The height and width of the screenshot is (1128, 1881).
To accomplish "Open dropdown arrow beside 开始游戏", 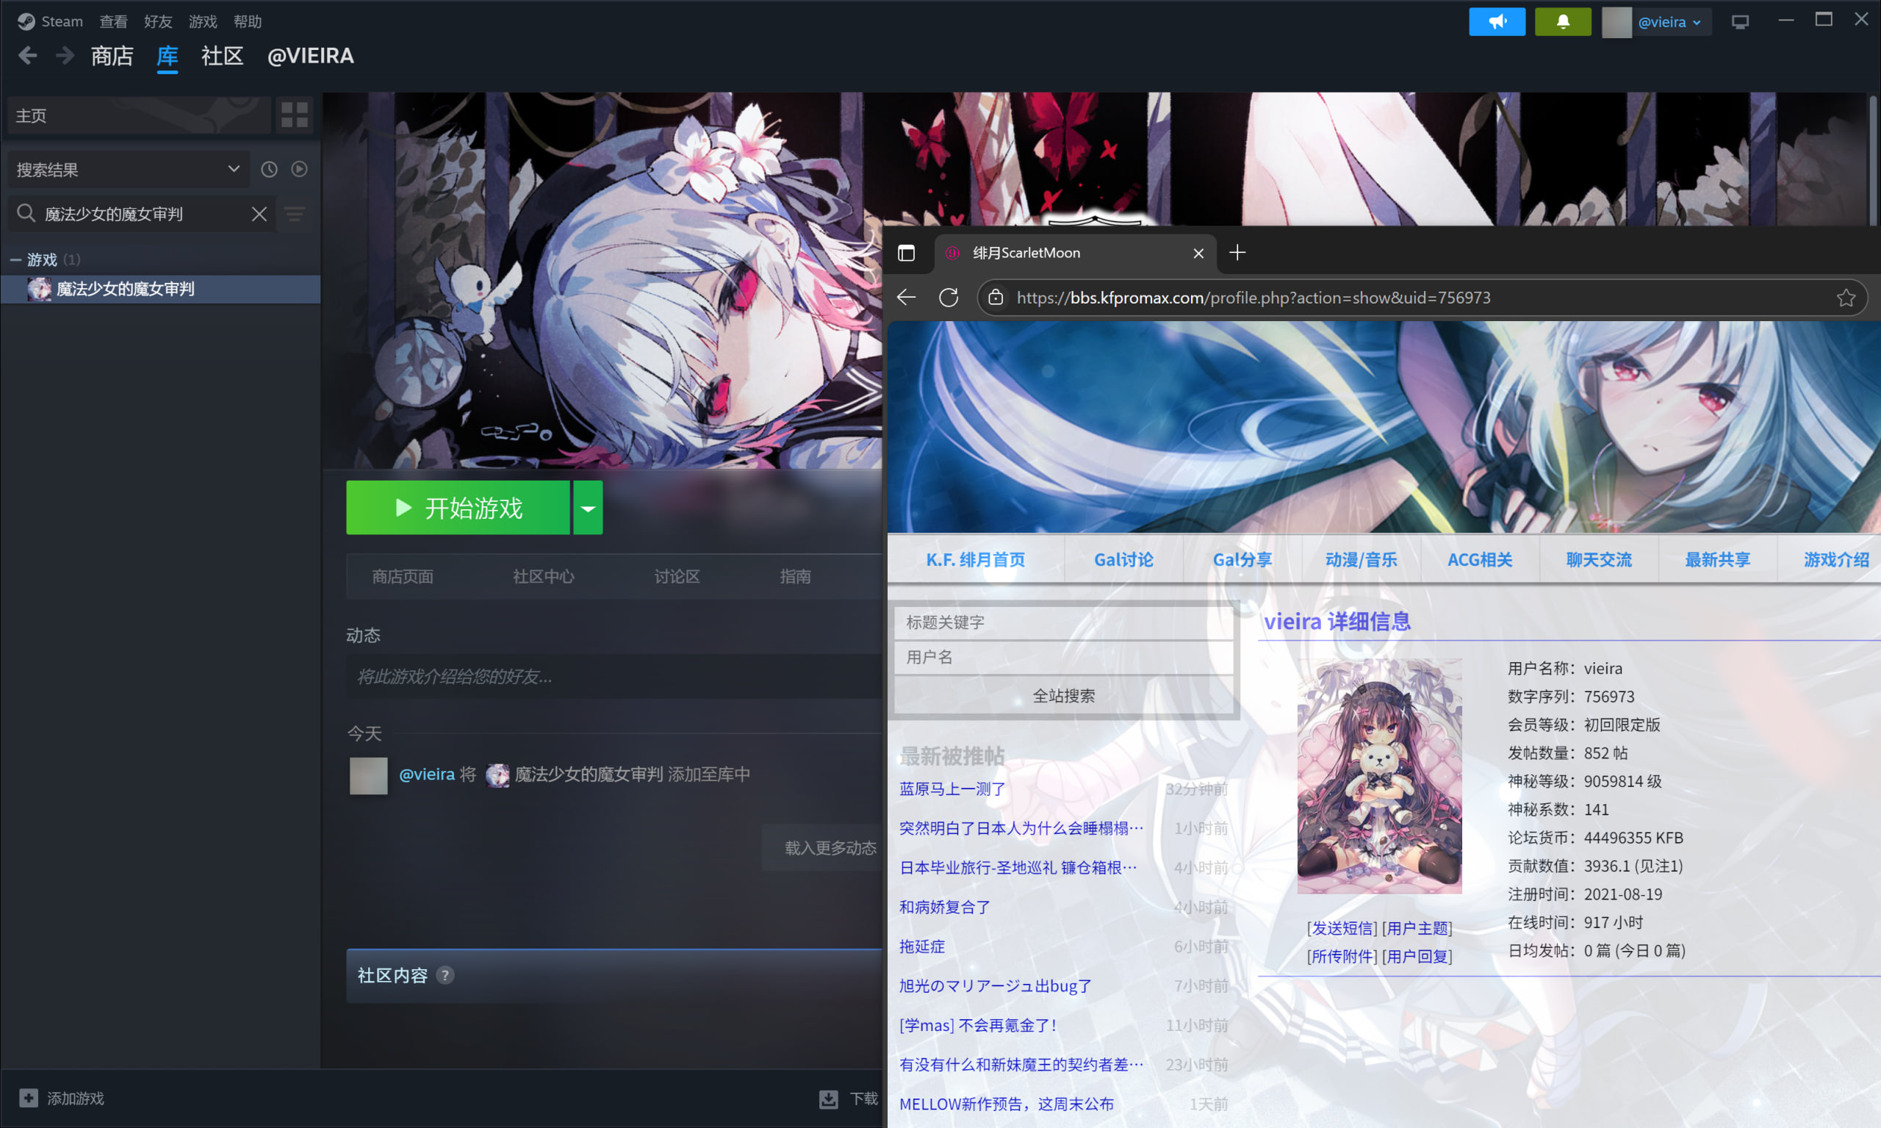I will tap(588, 508).
